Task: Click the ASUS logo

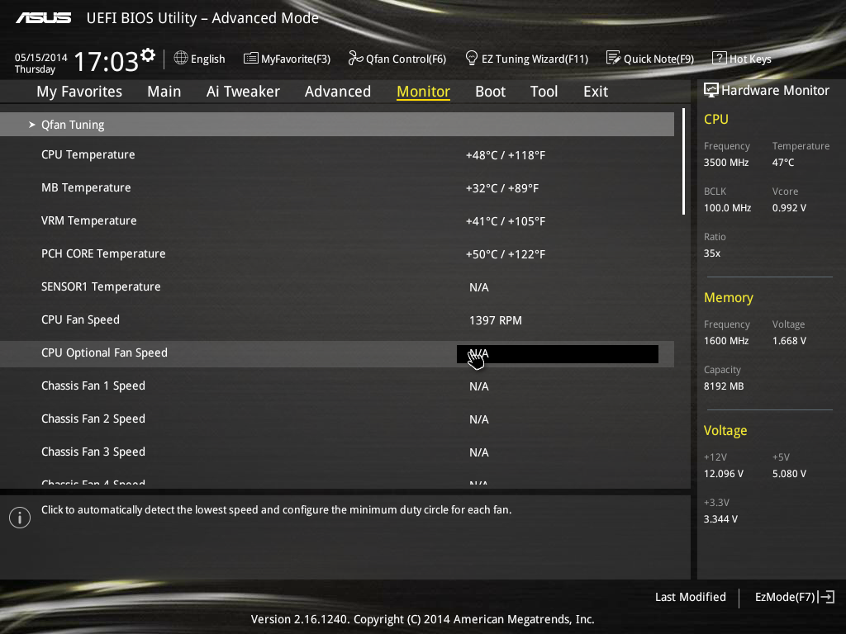Action: 43,18
